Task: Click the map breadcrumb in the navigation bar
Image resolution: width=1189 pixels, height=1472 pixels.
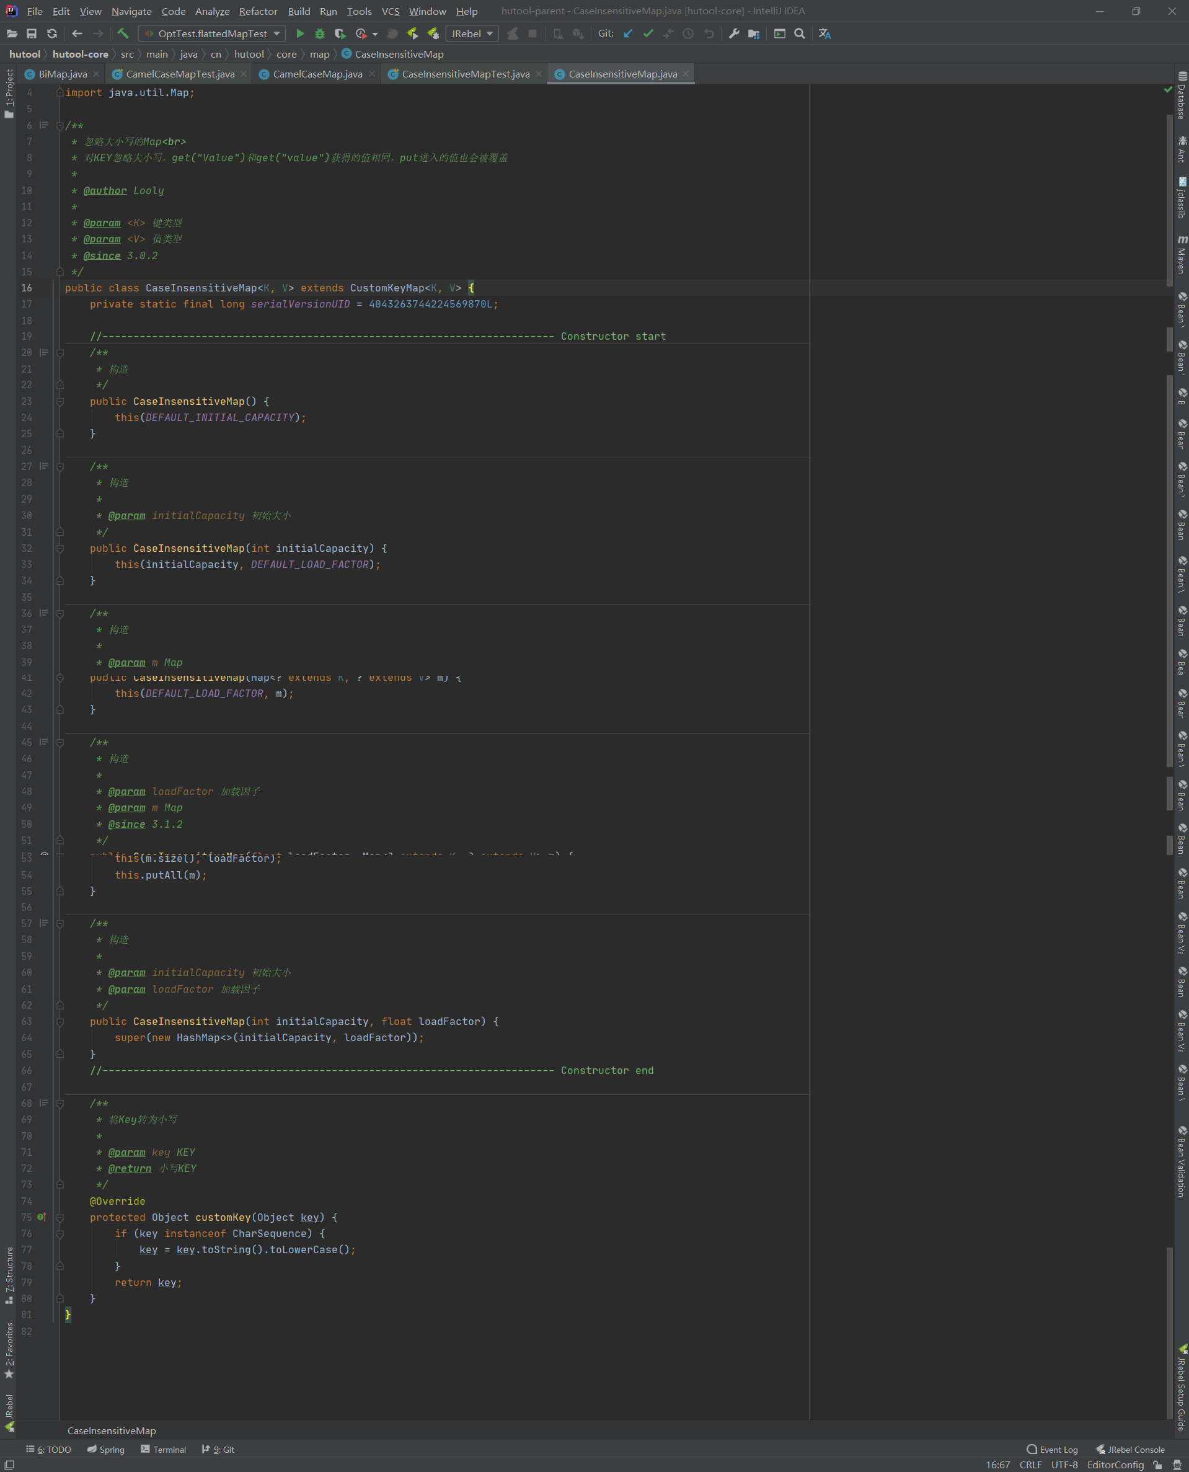Action: pyautogui.click(x=319, y=54)
